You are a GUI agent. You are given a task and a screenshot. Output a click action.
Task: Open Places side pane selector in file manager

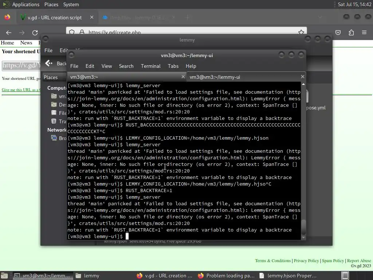pyautogui.click(x=54, y=77)
